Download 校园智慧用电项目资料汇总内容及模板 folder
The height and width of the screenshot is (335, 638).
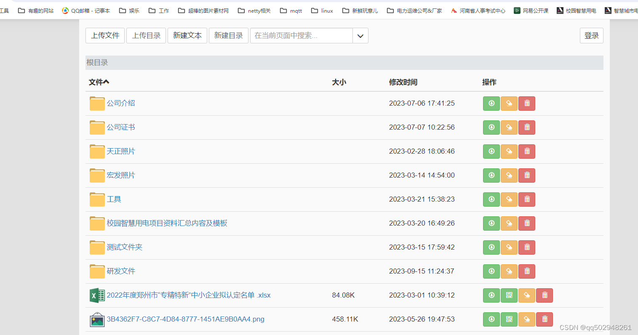point(491,223)
